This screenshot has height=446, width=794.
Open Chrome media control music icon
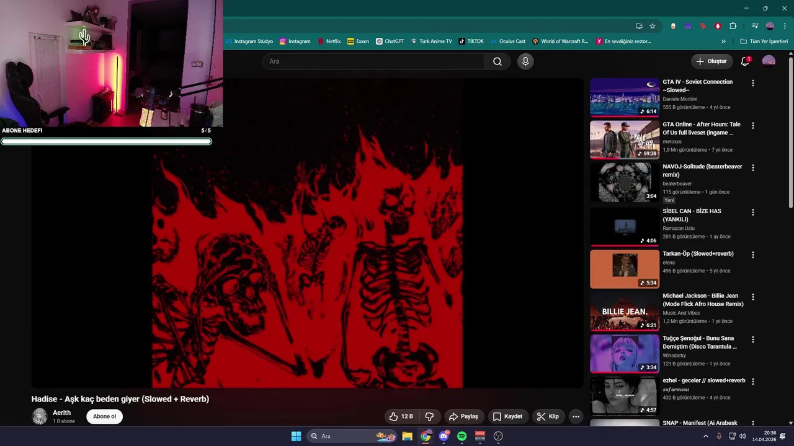755,26
